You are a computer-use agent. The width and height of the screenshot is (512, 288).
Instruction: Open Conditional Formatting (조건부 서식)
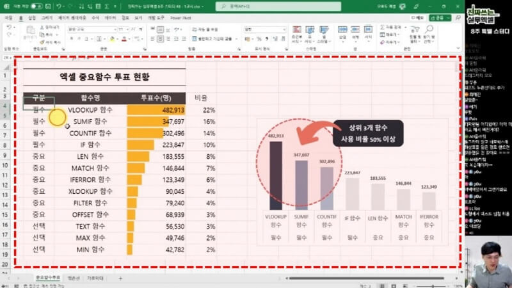296,35
